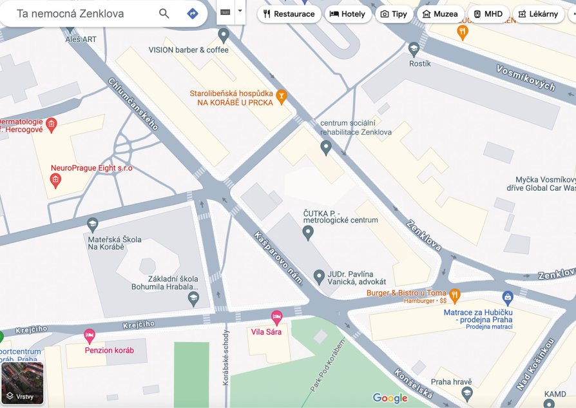
Task: Select the Penzion koráb hotel marker
Action: (x=90, y=336)
